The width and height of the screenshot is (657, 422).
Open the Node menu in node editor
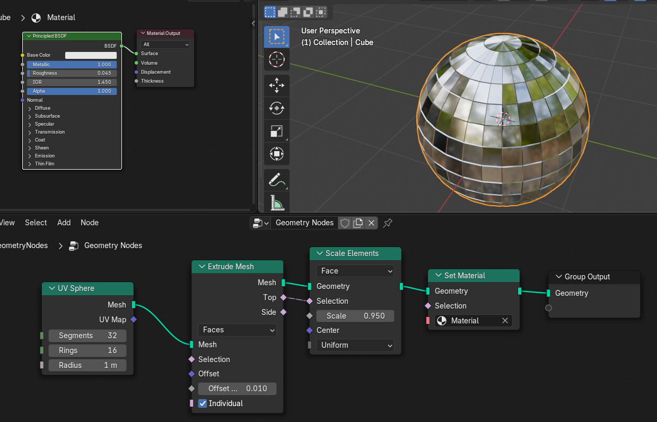[90, 223]
